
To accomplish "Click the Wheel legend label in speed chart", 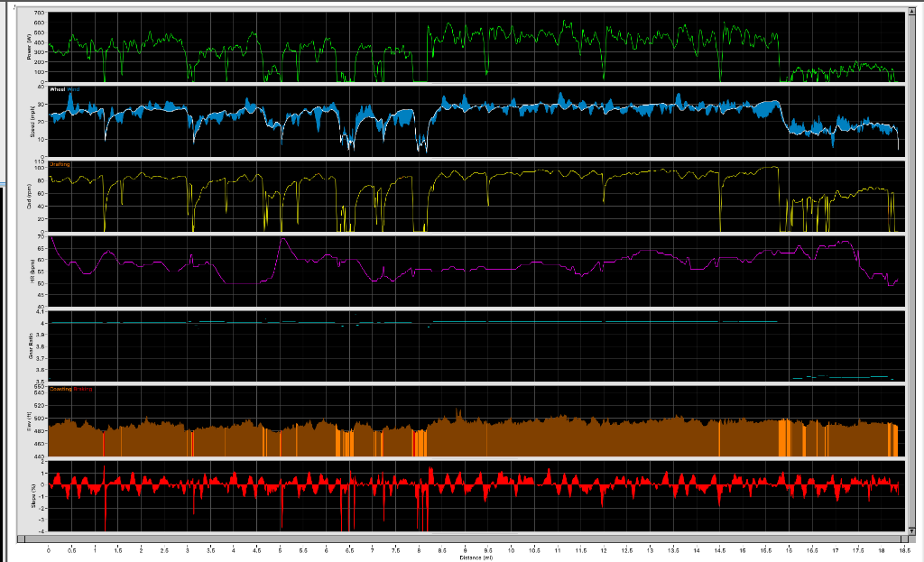I will [58, 90].
